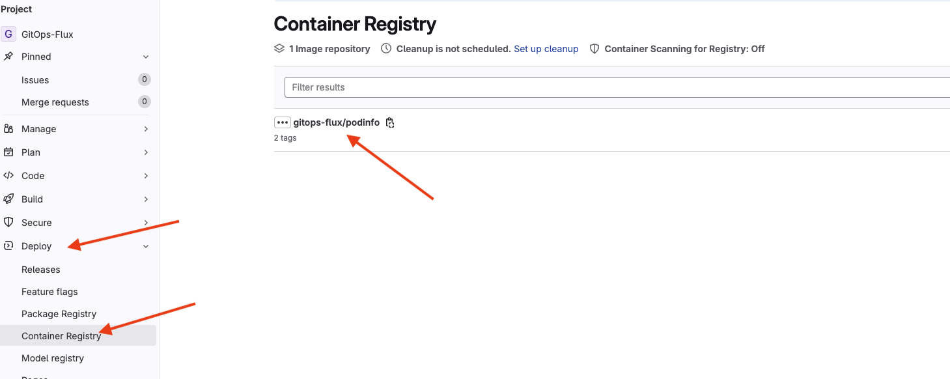This screenshot has height=379, width=950.
Task: Open the gitops-flux/podinfo image repository
Action: click(x=336, y=122)
